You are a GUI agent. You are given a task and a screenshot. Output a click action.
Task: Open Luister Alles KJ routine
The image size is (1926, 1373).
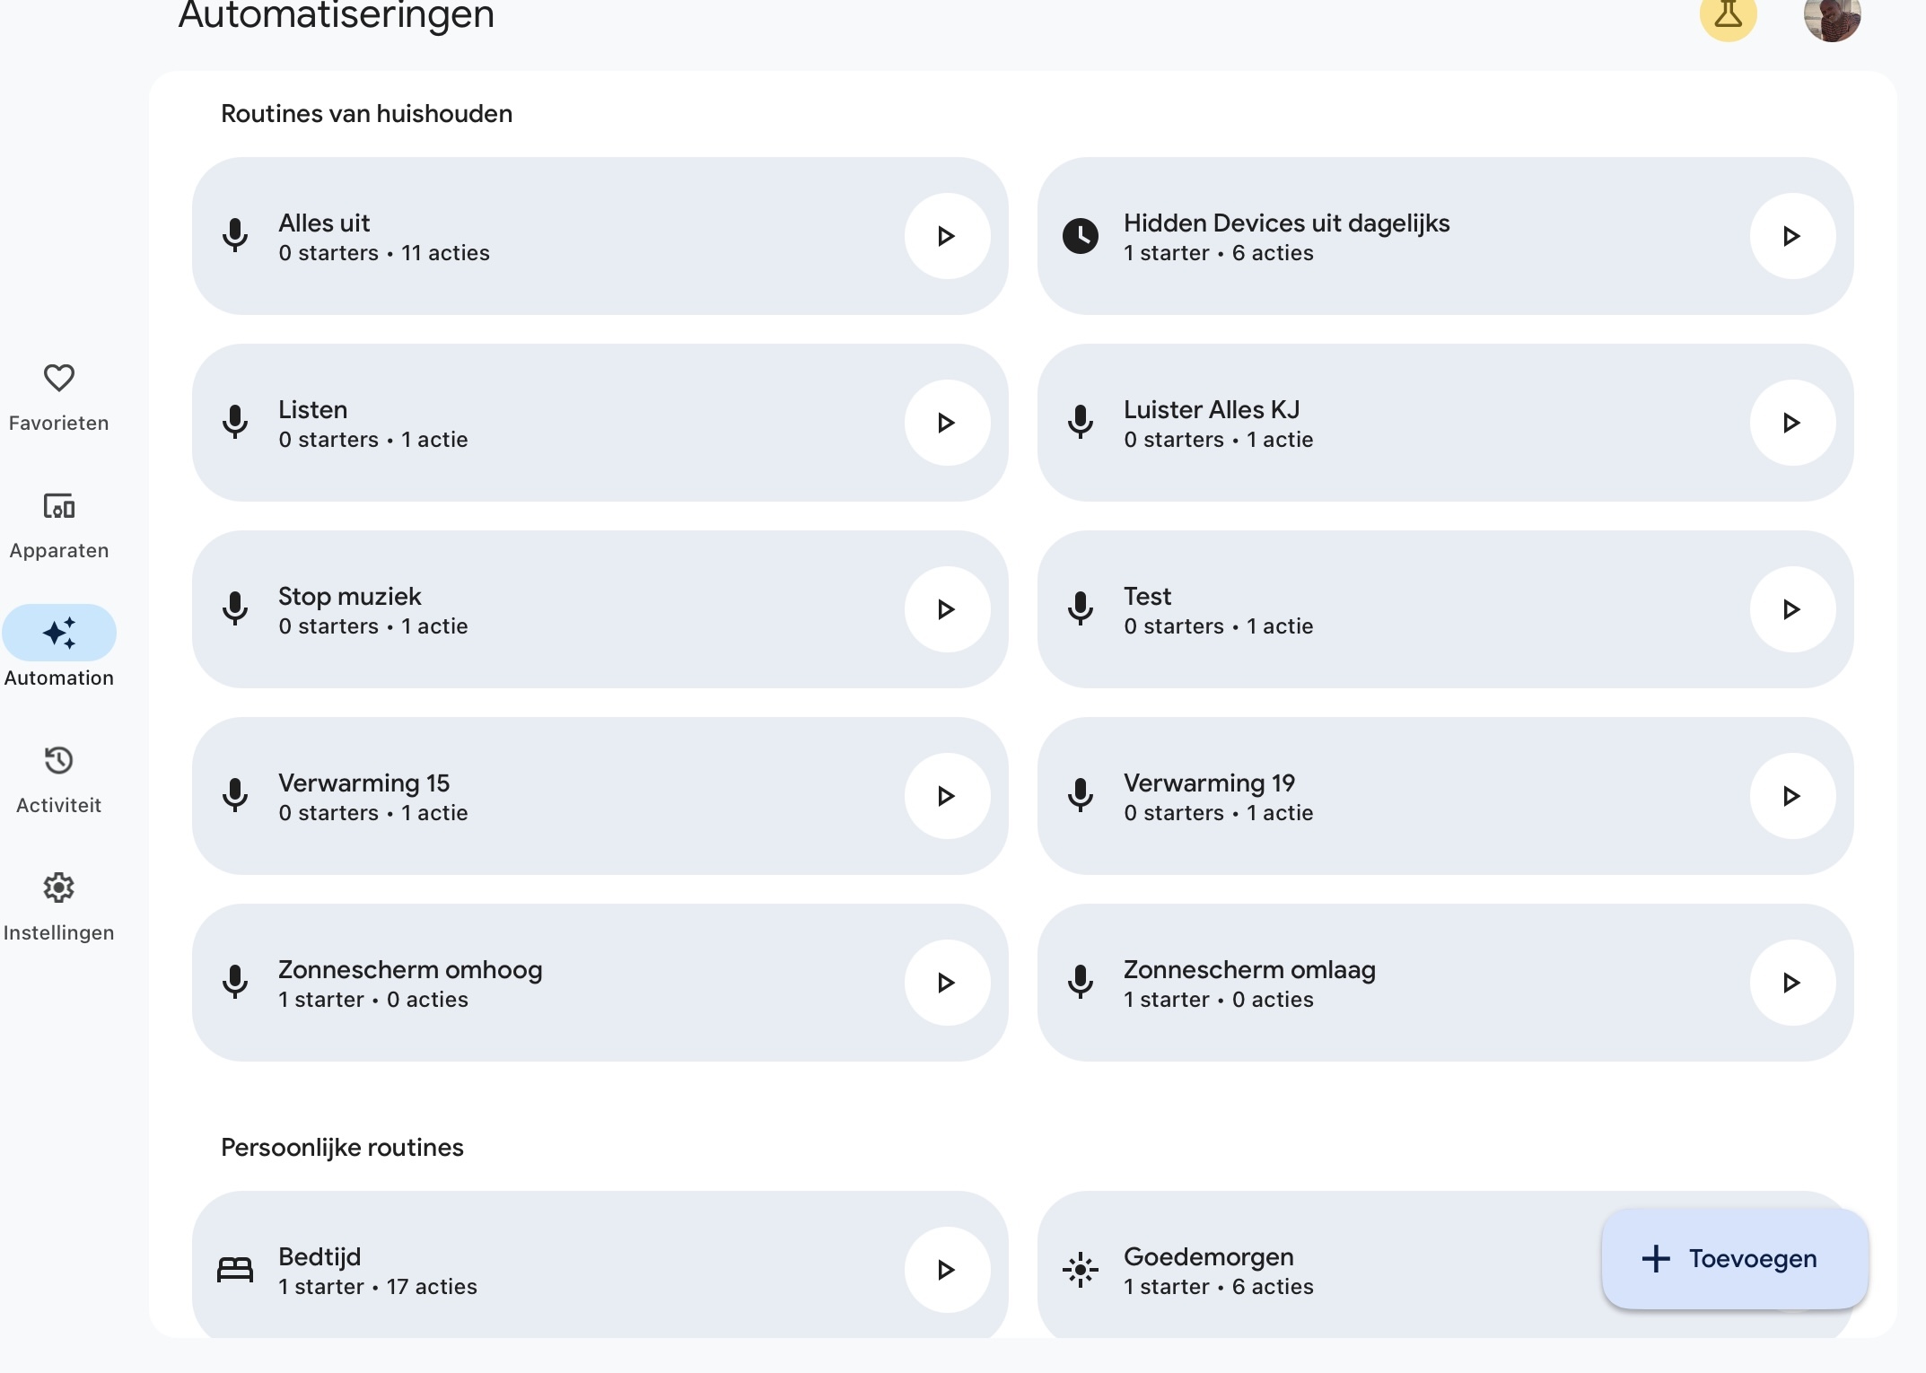click(x=1445, y=423)
